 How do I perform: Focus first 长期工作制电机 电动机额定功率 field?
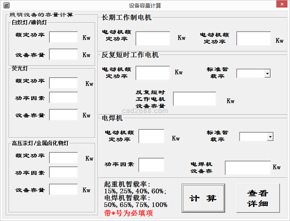(x=153, y=38)
